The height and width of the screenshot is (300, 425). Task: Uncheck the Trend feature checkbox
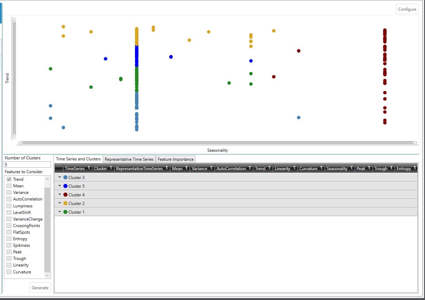click(x=9, y=179)
